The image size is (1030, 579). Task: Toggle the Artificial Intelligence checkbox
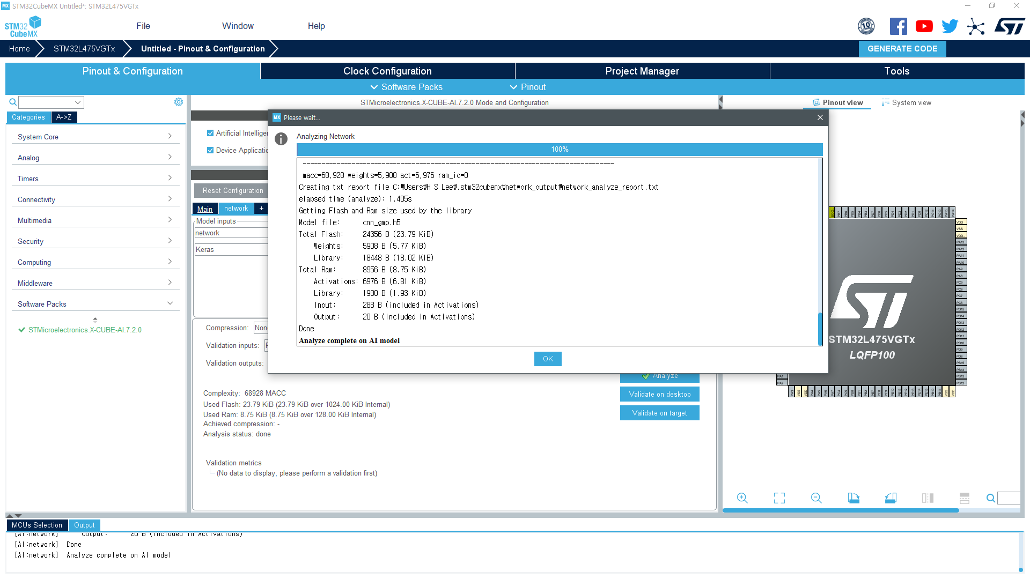point(210,133)
